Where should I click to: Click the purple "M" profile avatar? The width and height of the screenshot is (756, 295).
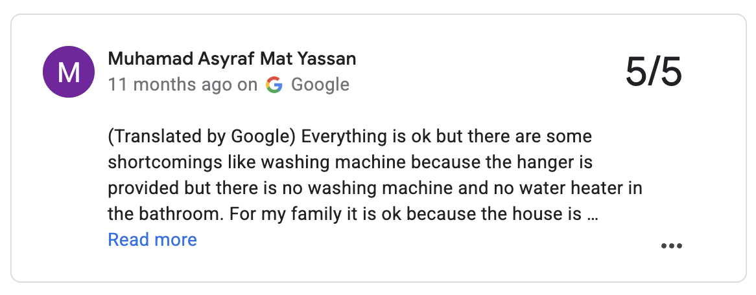pyautogui.click(x=69, y=72)
